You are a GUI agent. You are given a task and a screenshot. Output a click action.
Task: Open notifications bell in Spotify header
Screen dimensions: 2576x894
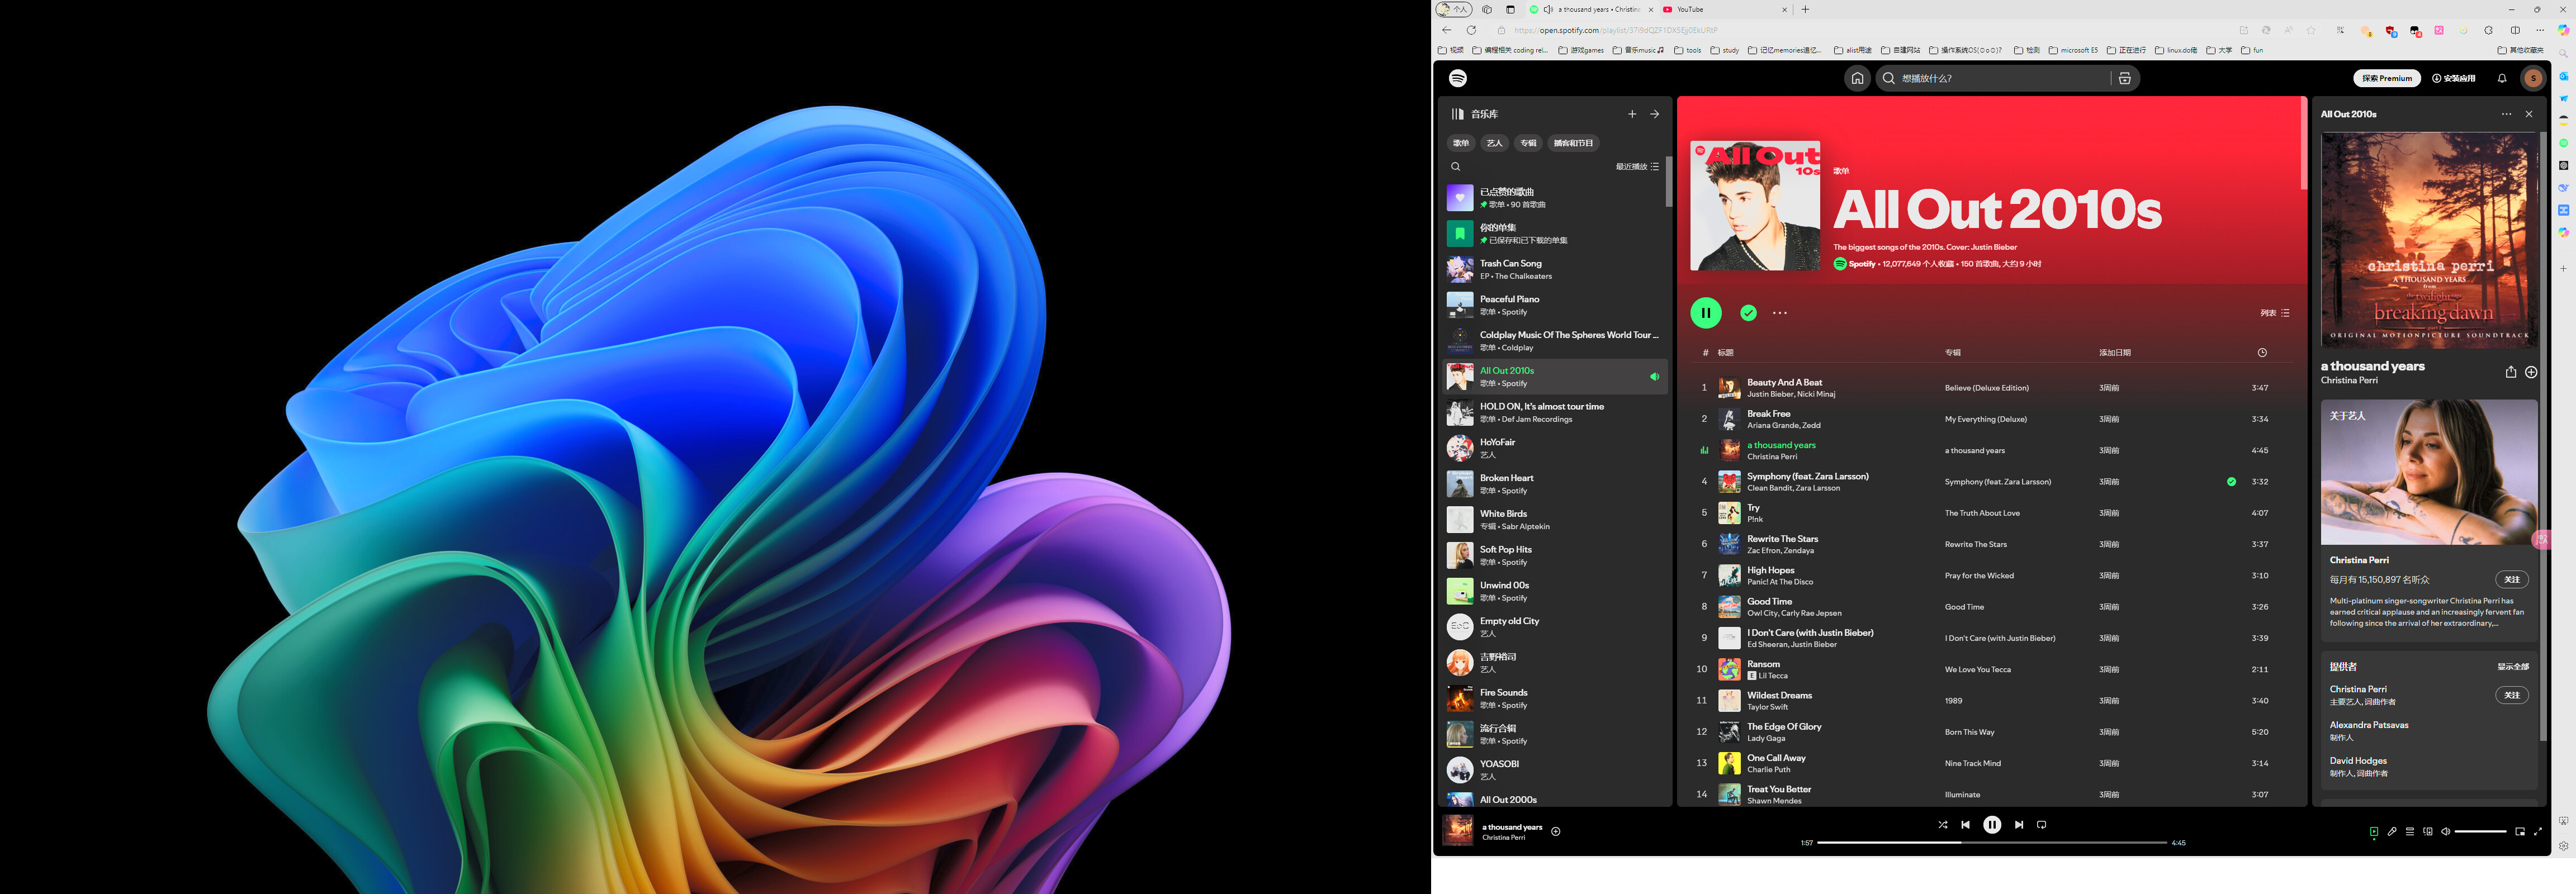click(2502, 78)
